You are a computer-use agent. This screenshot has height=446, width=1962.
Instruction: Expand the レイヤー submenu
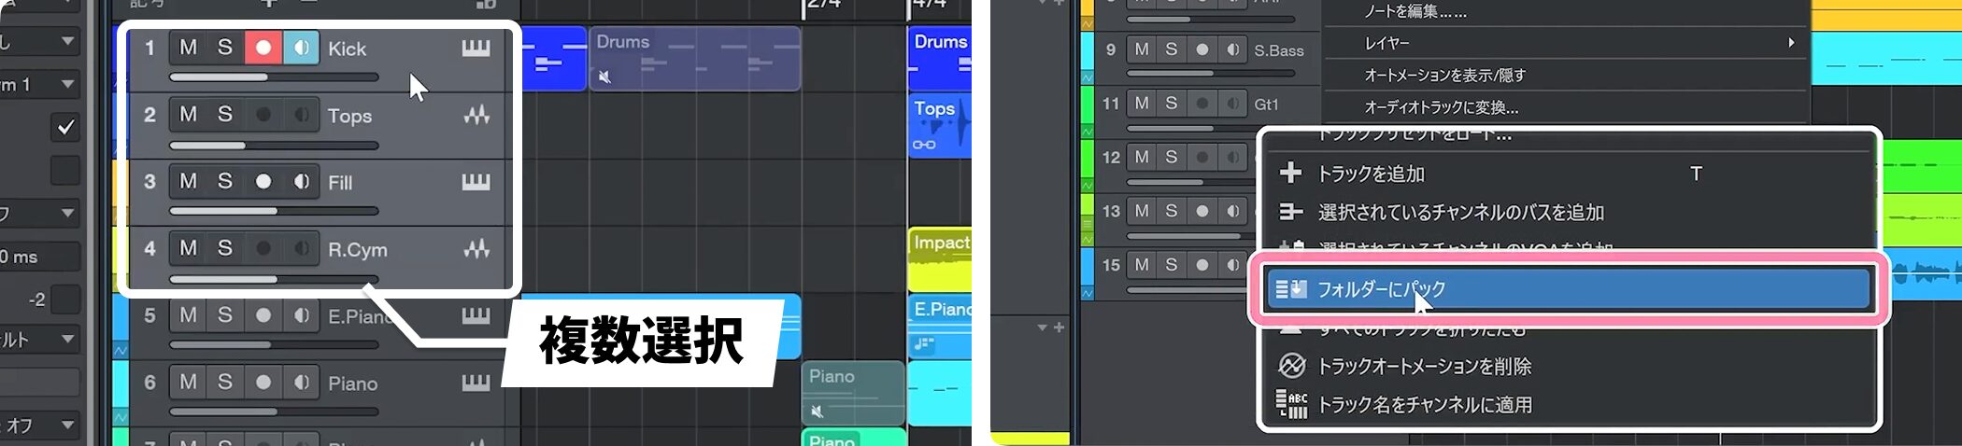(1790, 43)
